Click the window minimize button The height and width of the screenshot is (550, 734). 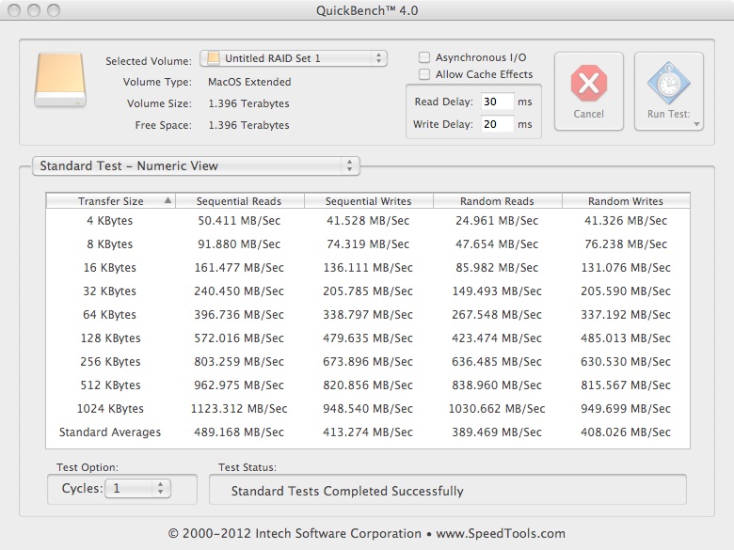tap(34, 9)
